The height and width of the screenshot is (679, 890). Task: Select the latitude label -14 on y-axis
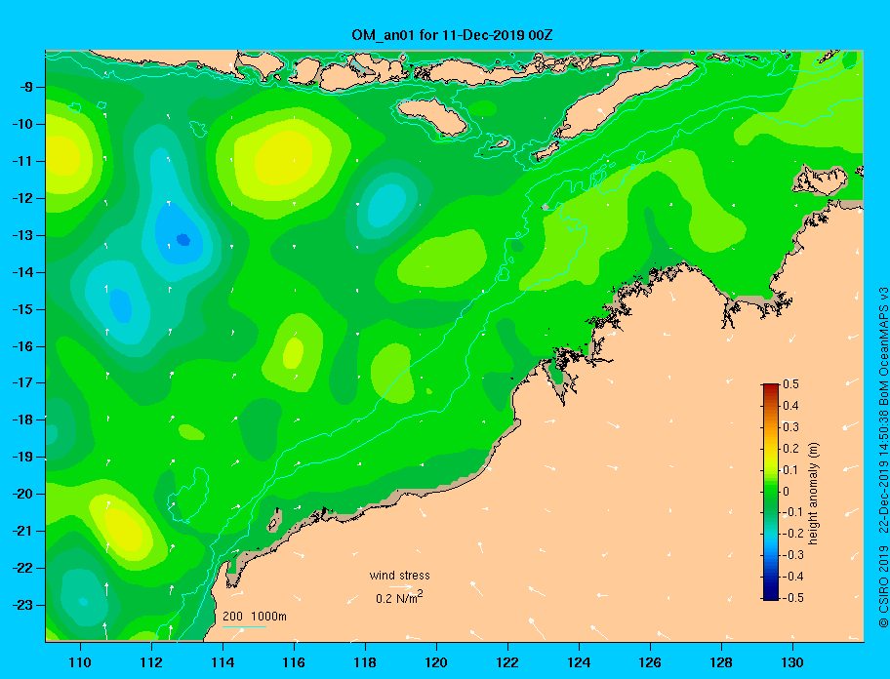click(x=22, y=272)
